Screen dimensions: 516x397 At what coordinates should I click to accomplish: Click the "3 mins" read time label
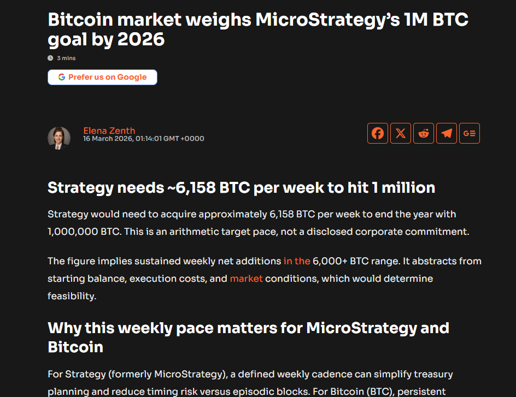point(66,58)
